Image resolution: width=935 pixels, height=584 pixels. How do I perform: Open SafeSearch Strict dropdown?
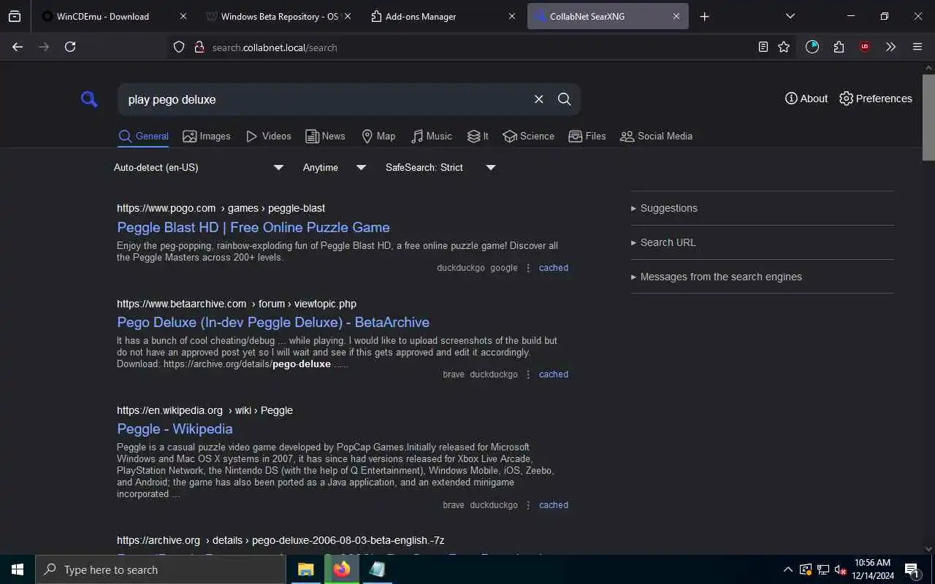tap(440, 167)
